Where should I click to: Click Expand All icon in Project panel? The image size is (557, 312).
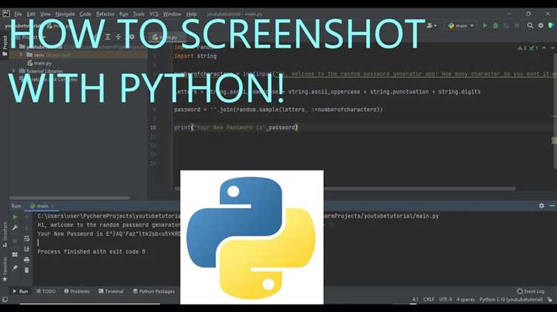[108, 37]
